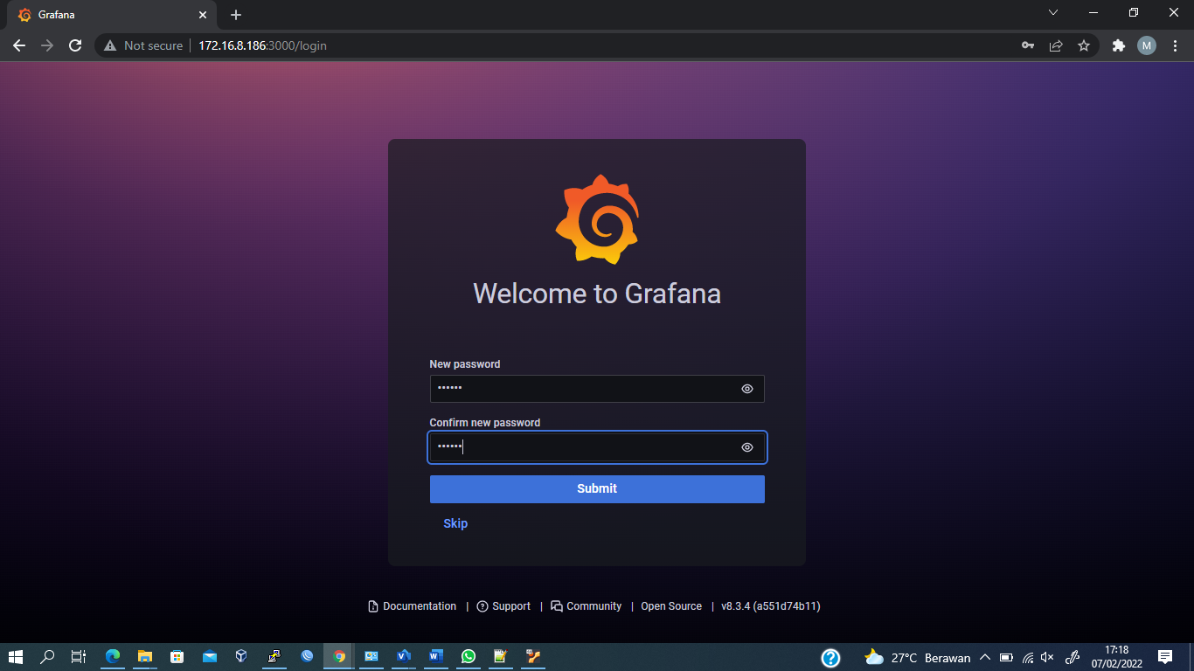This screenshot has height=671, width=1194.
Task: Reload the Grafana login page
Action: click(x=75, y=45)
